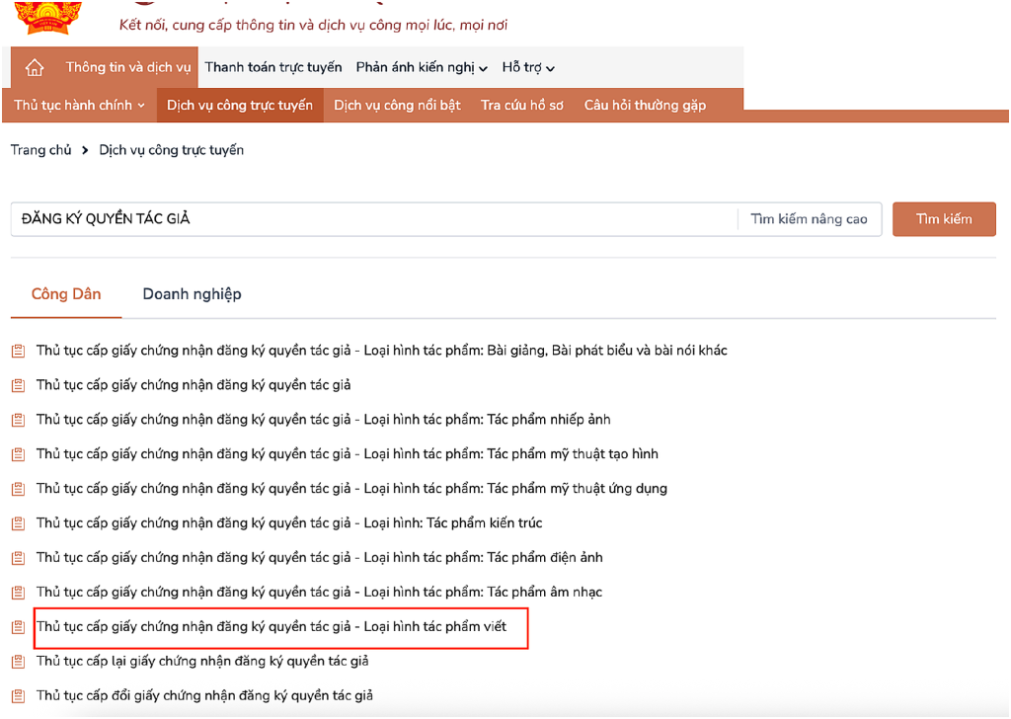Click the Tìm kiếm search button
The height and width of the screenshot is (719, 1011).
click(x=944, y=219)
